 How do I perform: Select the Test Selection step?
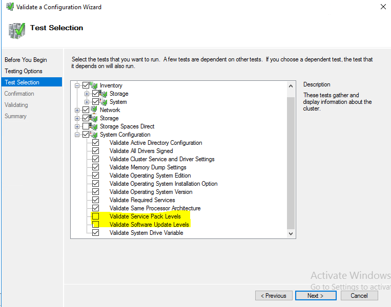(32, 82)
